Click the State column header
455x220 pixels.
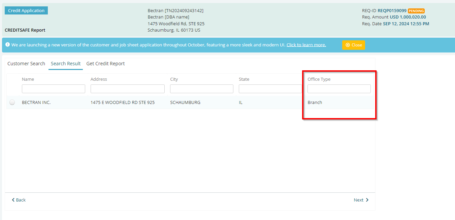pos(244,79)
